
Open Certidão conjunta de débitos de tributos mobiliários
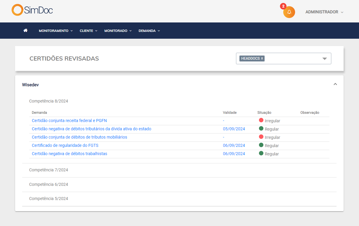79,137
